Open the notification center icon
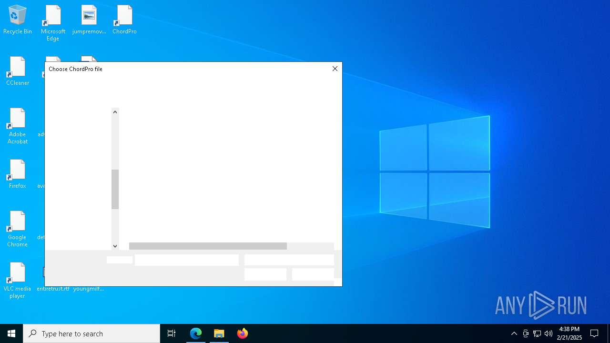 tap(594, 333)
